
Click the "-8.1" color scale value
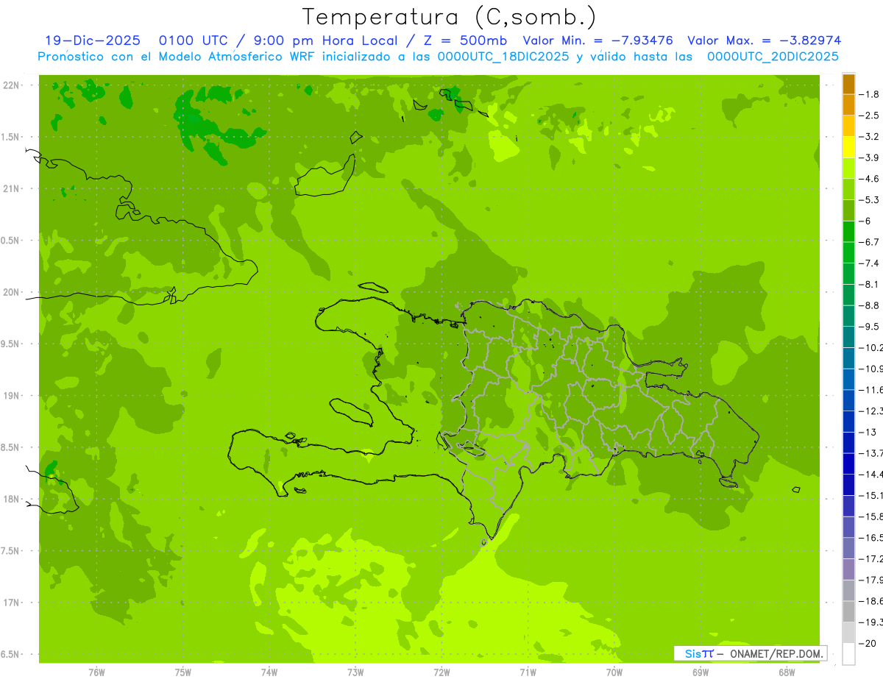point(869,284)
